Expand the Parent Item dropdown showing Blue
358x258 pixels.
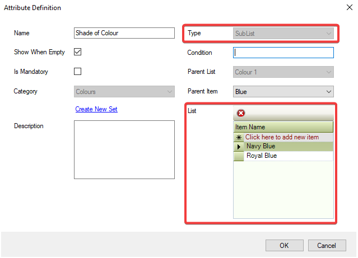tap(283, 91)
